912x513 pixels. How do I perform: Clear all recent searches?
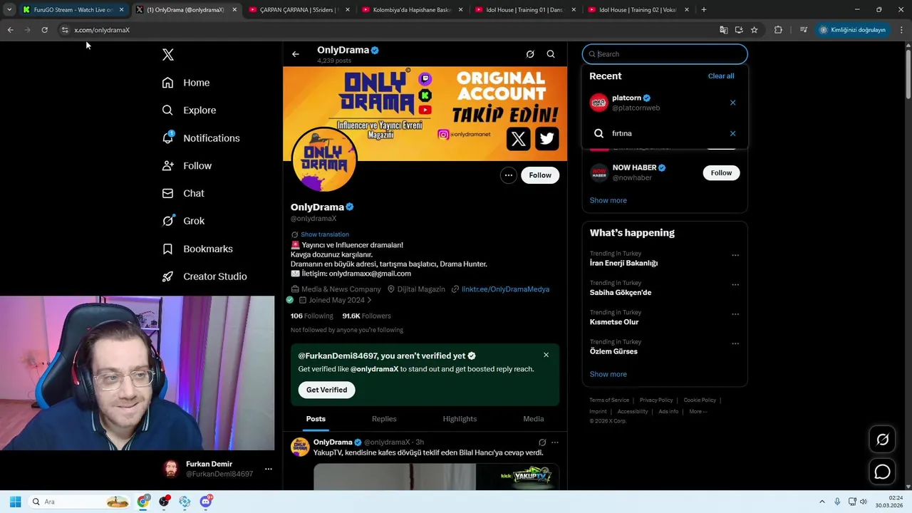click(721, 76)
